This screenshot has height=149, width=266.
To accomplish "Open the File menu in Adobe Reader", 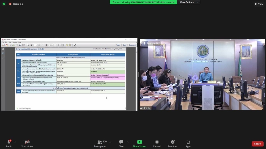I will click(3, 42).
